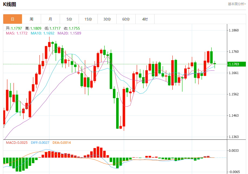
Task: Click the 0.0033 MACD axis label
Action: coord(234,150)
